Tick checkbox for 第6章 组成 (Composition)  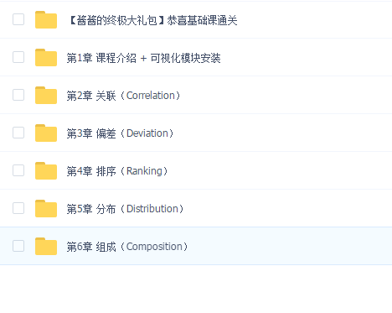click(18, 246)
